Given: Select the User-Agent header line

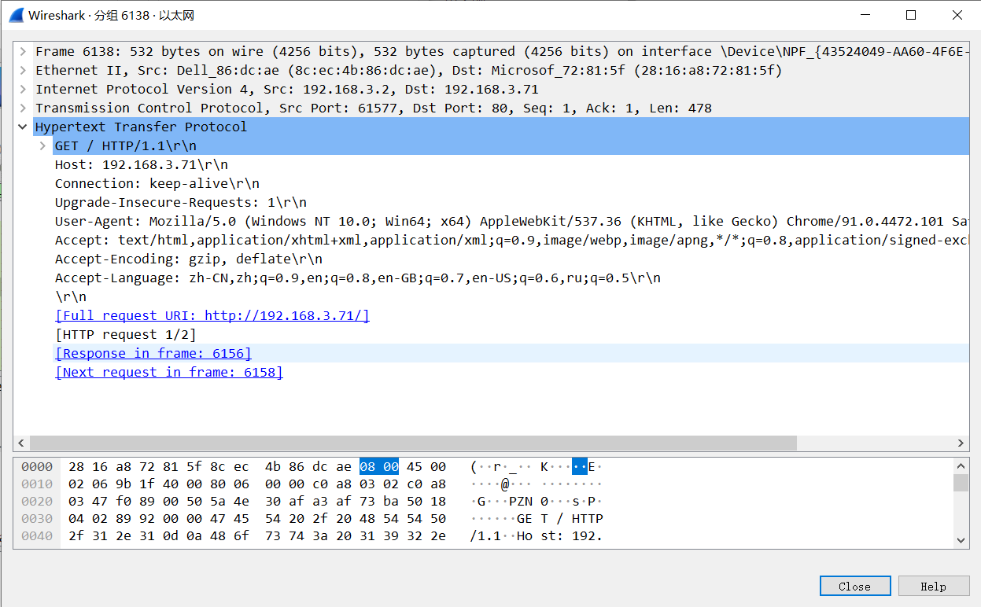Looking at the screenshot, I should pyautogui.click(x=511, y=221).
